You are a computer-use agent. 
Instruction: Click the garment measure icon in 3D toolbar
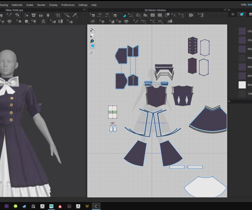point(58,15)
